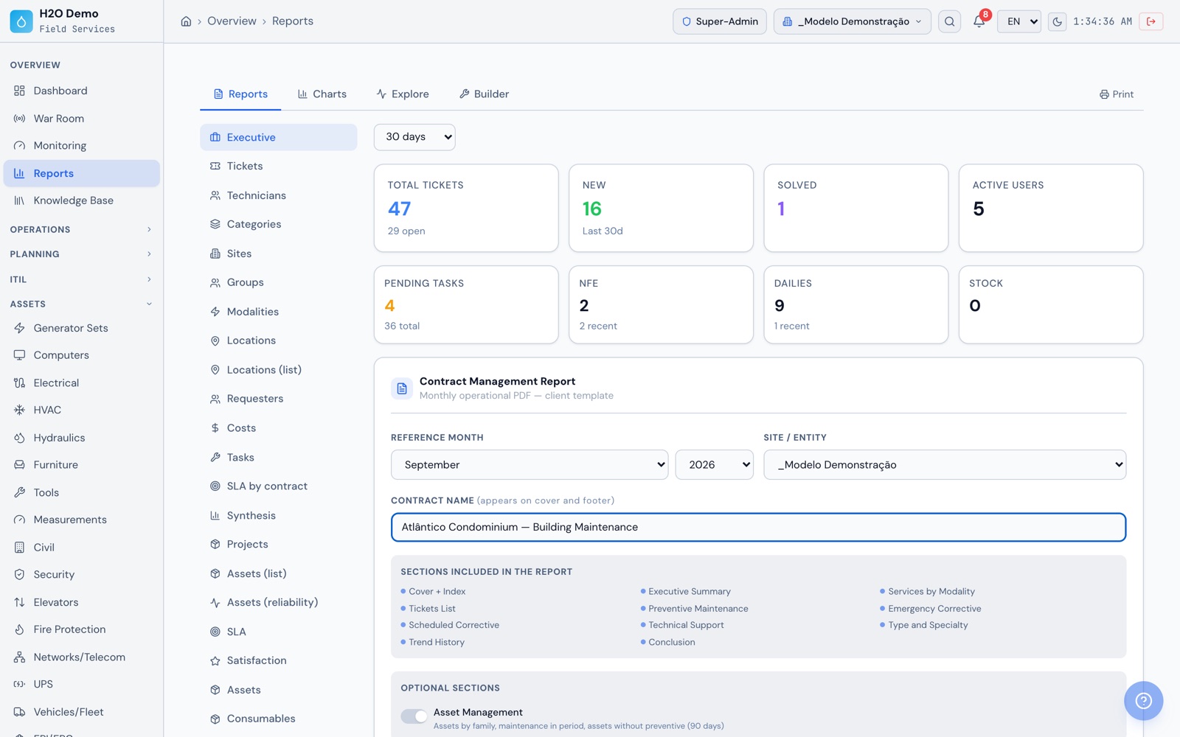Open the 2026 year dropdown
Viewport: 1180px width, 737px height.
tap(715, 464)
